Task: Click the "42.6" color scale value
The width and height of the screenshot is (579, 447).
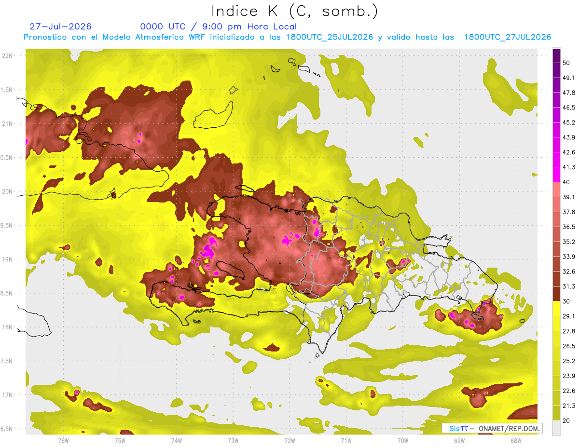Action: pos(569,152)
